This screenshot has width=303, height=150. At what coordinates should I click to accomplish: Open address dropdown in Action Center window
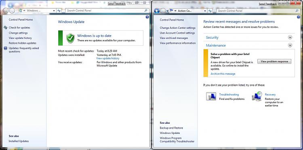(x=205, y=11)
